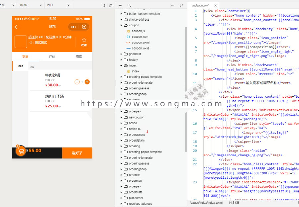Expand the button-bottom-template folder
Viewport: 299px width, 207px height.
click(x=121, y=14)
